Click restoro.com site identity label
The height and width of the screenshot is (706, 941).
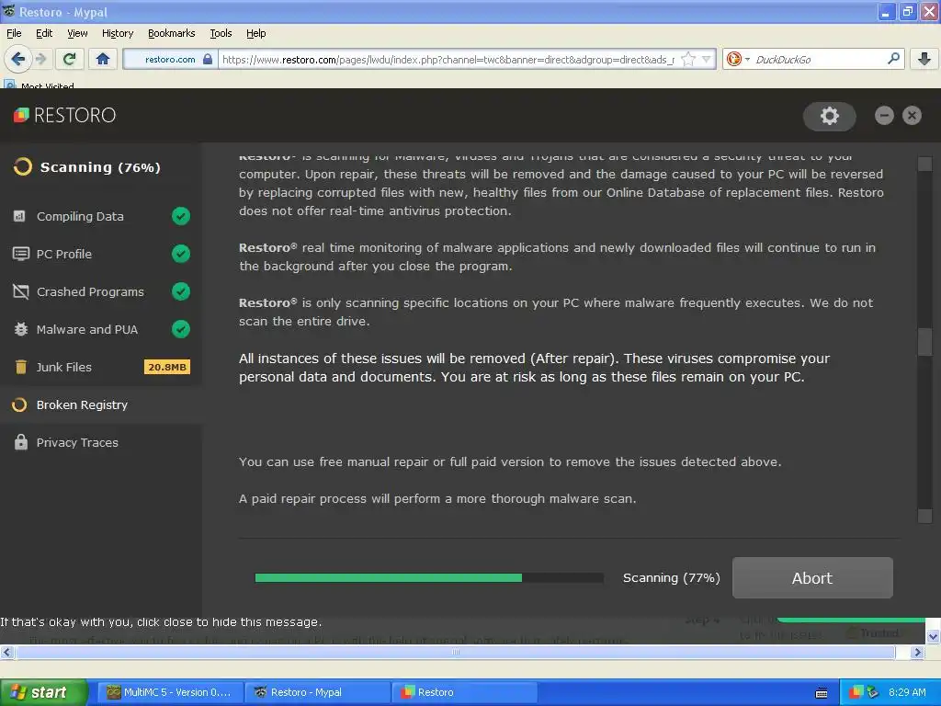point(170,60)
